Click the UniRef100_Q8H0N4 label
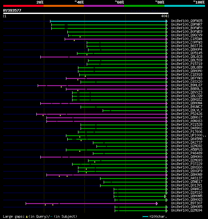This screenshot has height=219, width=208. pos(187,103)
